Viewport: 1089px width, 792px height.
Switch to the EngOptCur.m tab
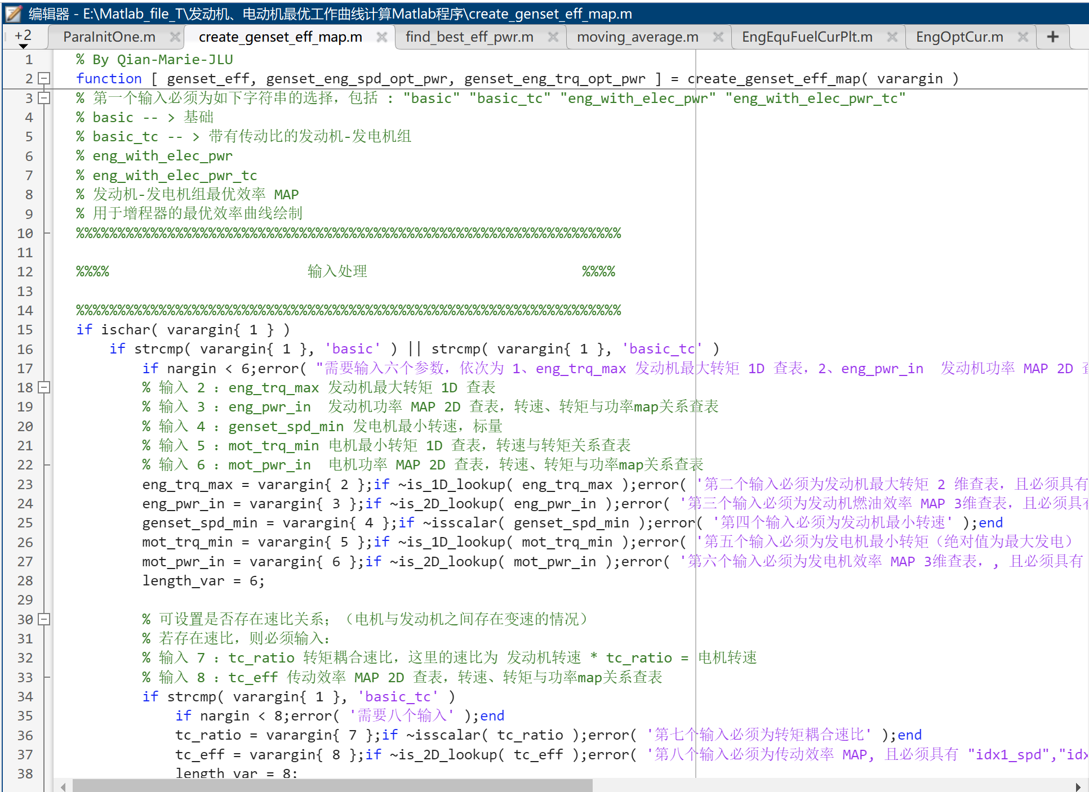tap(959, 37)
